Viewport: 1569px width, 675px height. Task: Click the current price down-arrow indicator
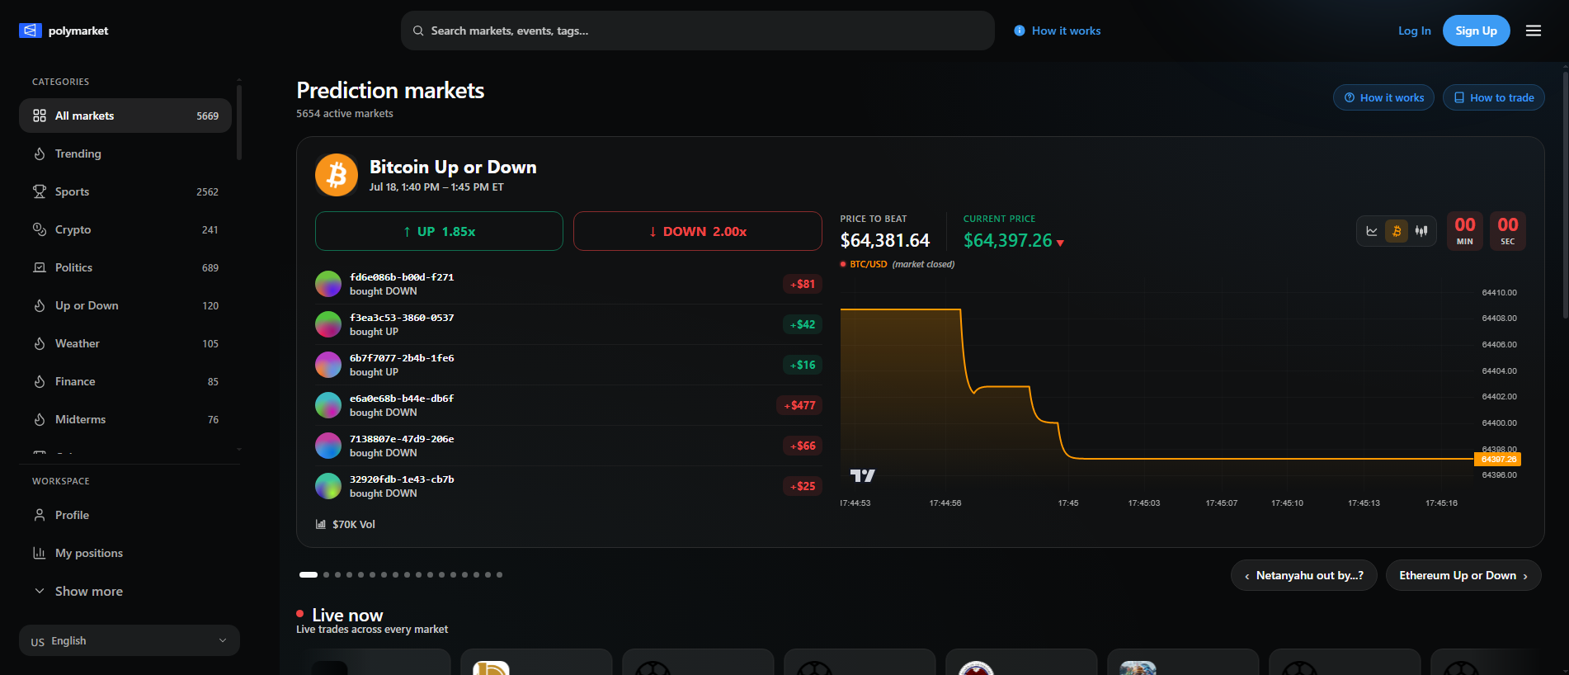point(1060,243)
